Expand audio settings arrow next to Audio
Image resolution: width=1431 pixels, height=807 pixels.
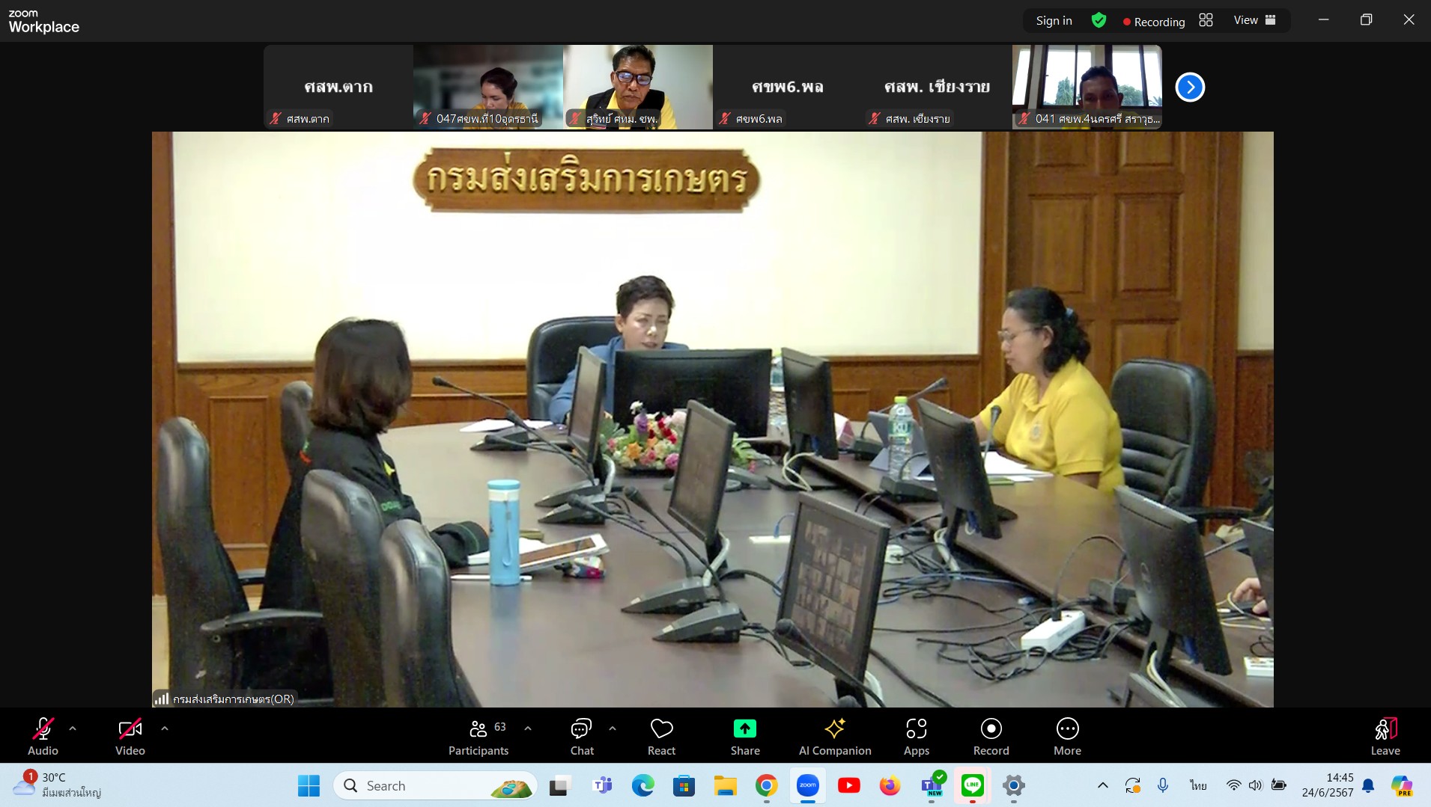73,728
